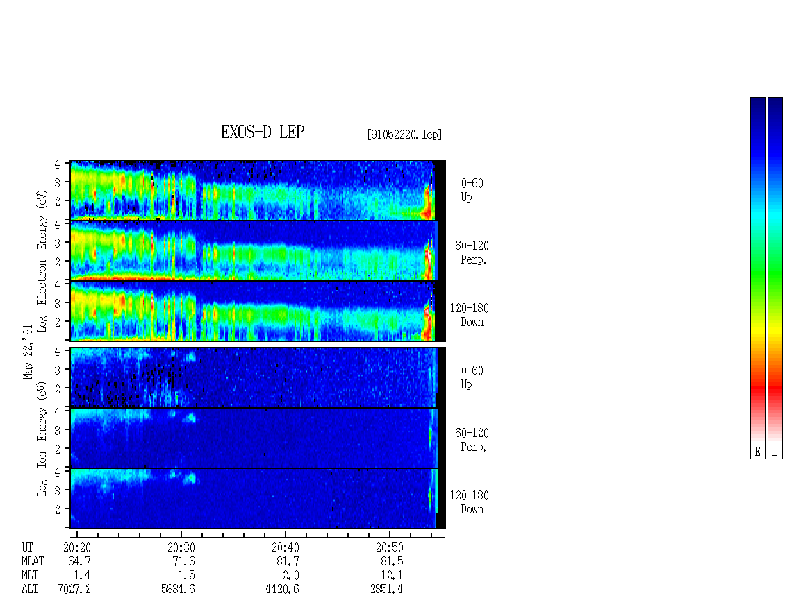Click the 120-180 Down label beside the electron panels
This screenshot has height=607, width=785.
point(469,315)
